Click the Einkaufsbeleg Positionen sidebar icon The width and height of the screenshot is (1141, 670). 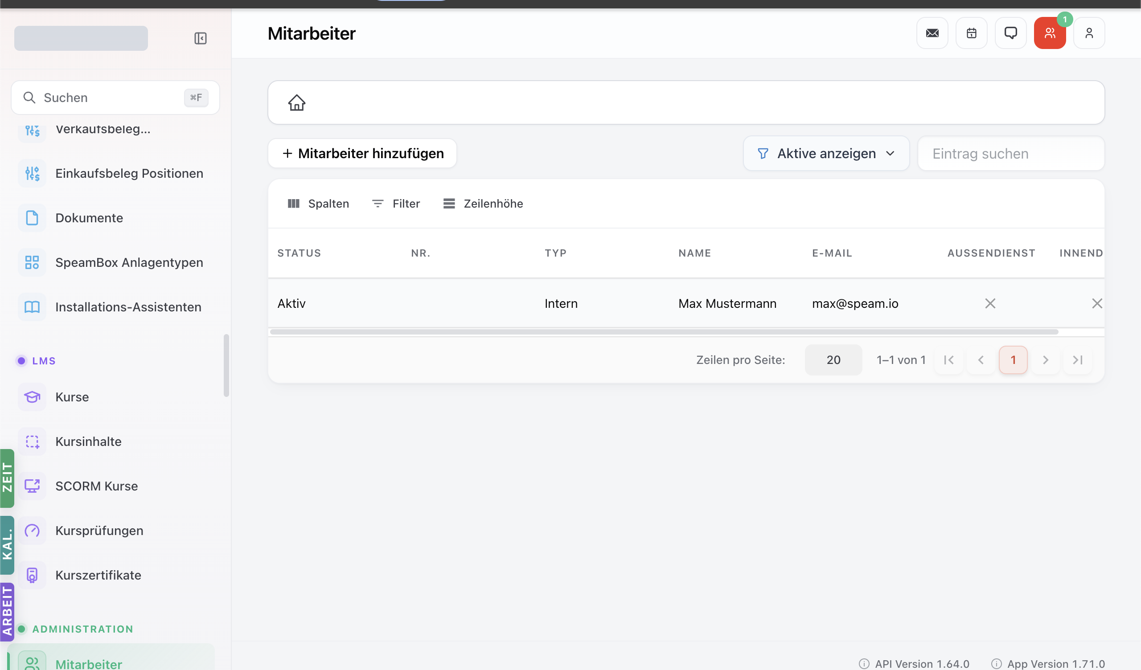32,173
